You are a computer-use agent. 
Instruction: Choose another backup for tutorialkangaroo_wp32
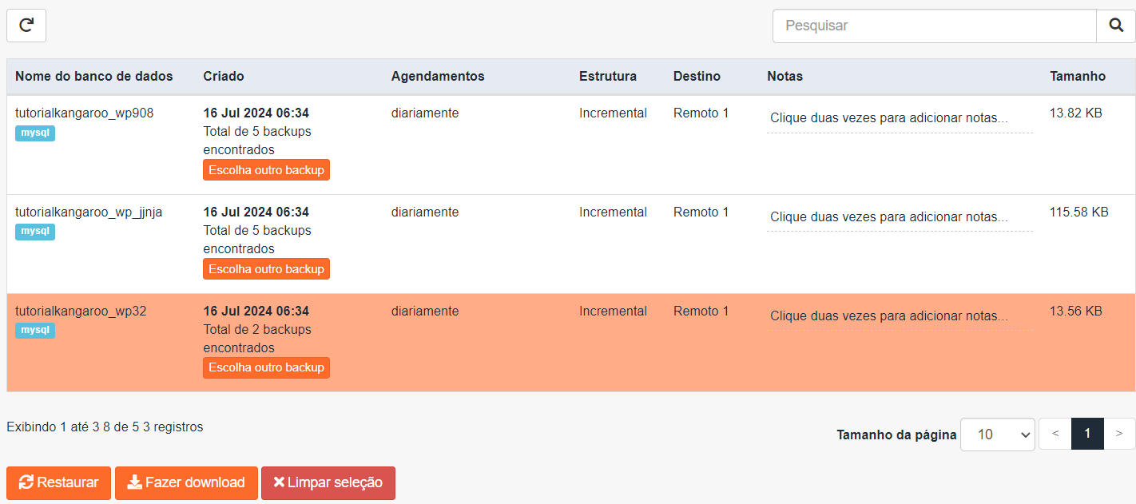[266, 367]
